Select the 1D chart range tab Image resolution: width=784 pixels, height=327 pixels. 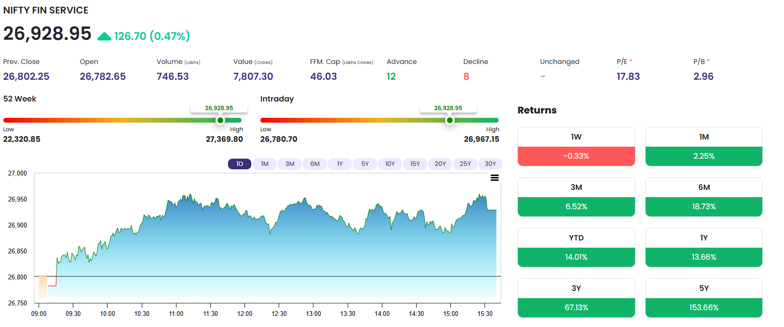click(x=240, y=164)
